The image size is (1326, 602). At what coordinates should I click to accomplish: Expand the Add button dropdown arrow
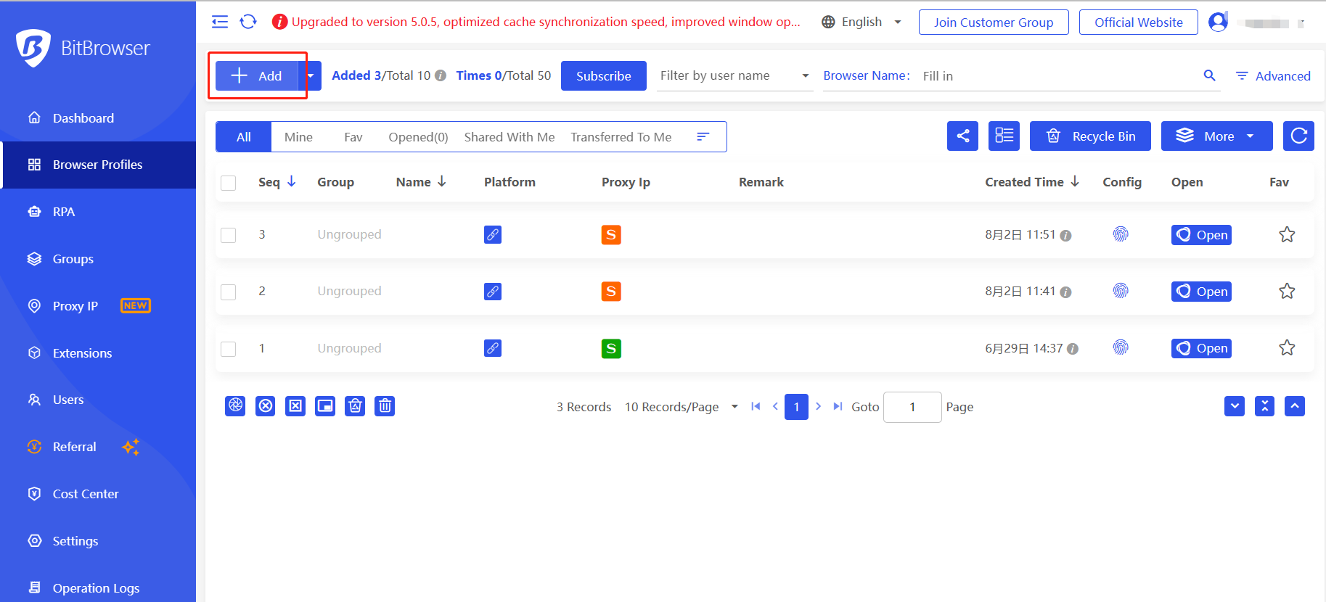tap(311, 75)
